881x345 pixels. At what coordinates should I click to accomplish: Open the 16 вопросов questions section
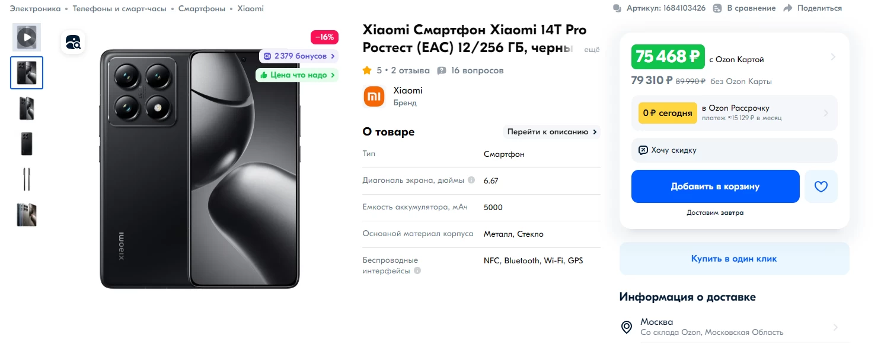pos(470,70)
